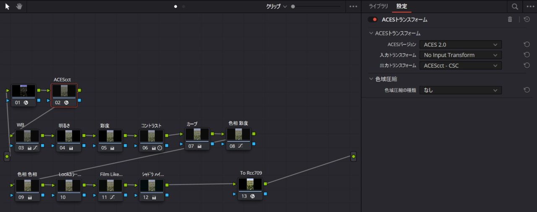
Task: Select the arrow pointer tool
Action: click(x=7, y=6)
